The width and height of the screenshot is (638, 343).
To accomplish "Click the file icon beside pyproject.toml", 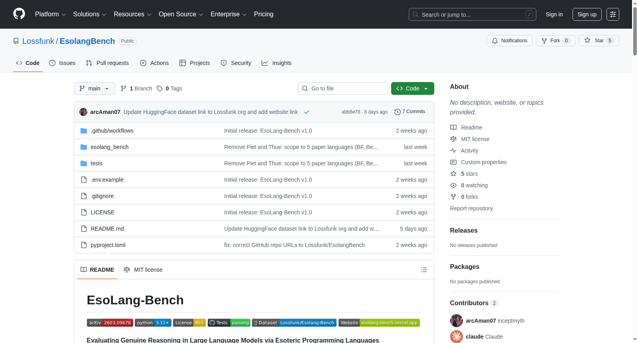I will point(84,245).
